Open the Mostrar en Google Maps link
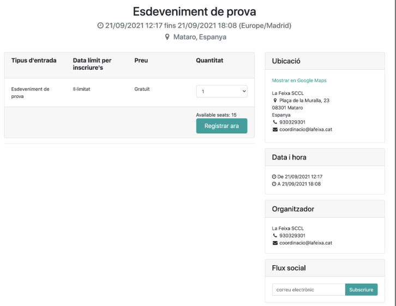The height and width of the screenshot is (306, 396). [x=299, y=81]
